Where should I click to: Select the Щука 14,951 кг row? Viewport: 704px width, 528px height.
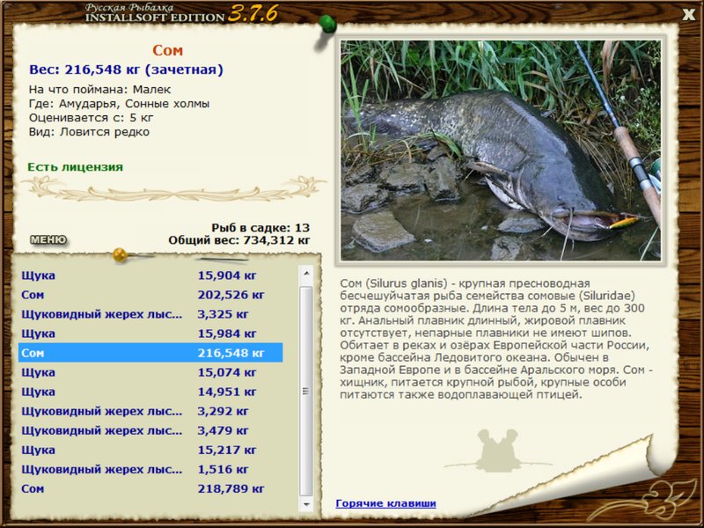pos(150,392)
